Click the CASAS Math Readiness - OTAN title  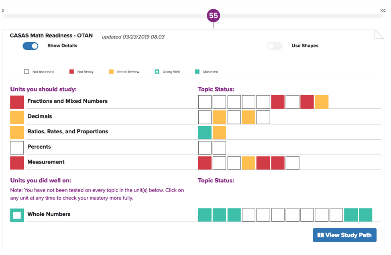[x=51, y=36]
